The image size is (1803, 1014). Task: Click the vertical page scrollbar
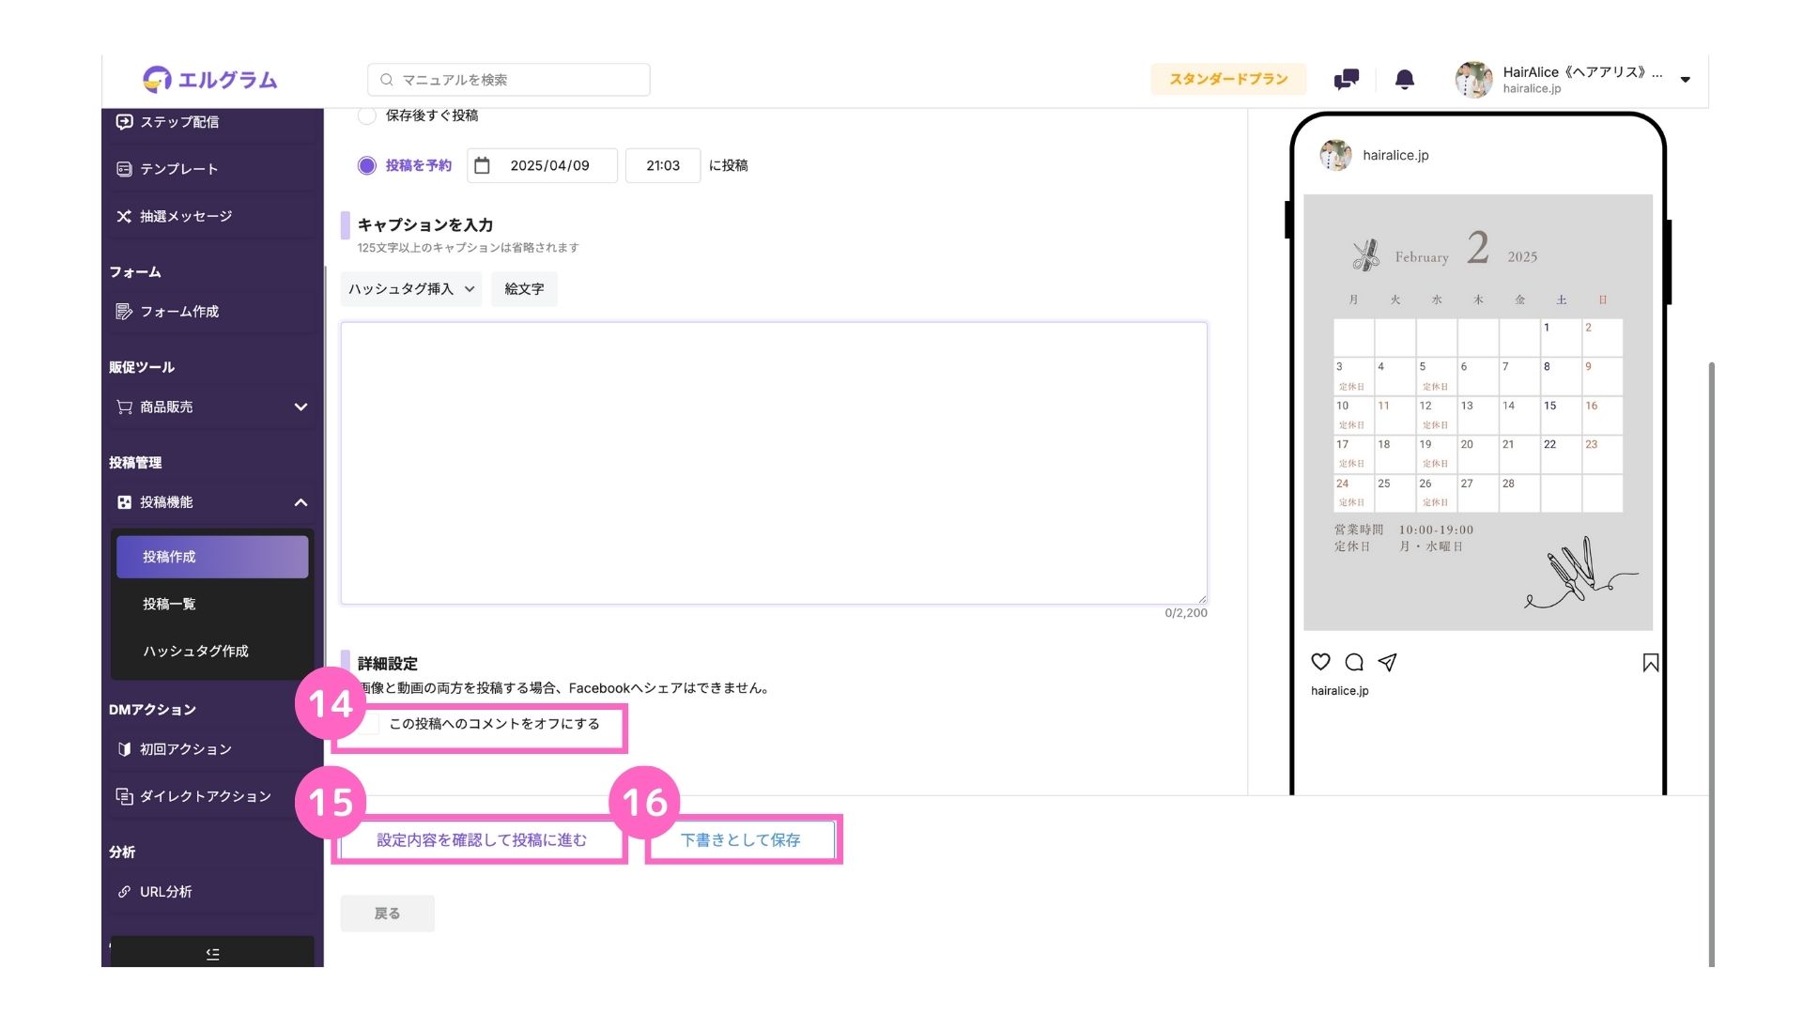tap(1711, 663)
